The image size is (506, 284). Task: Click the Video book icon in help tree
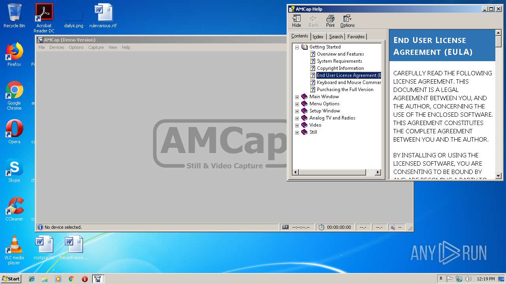tap(304, 125)
